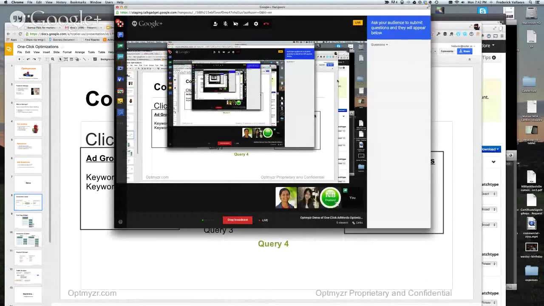
Task: Select the green Screenshare app icon
Action: point(120,45)
